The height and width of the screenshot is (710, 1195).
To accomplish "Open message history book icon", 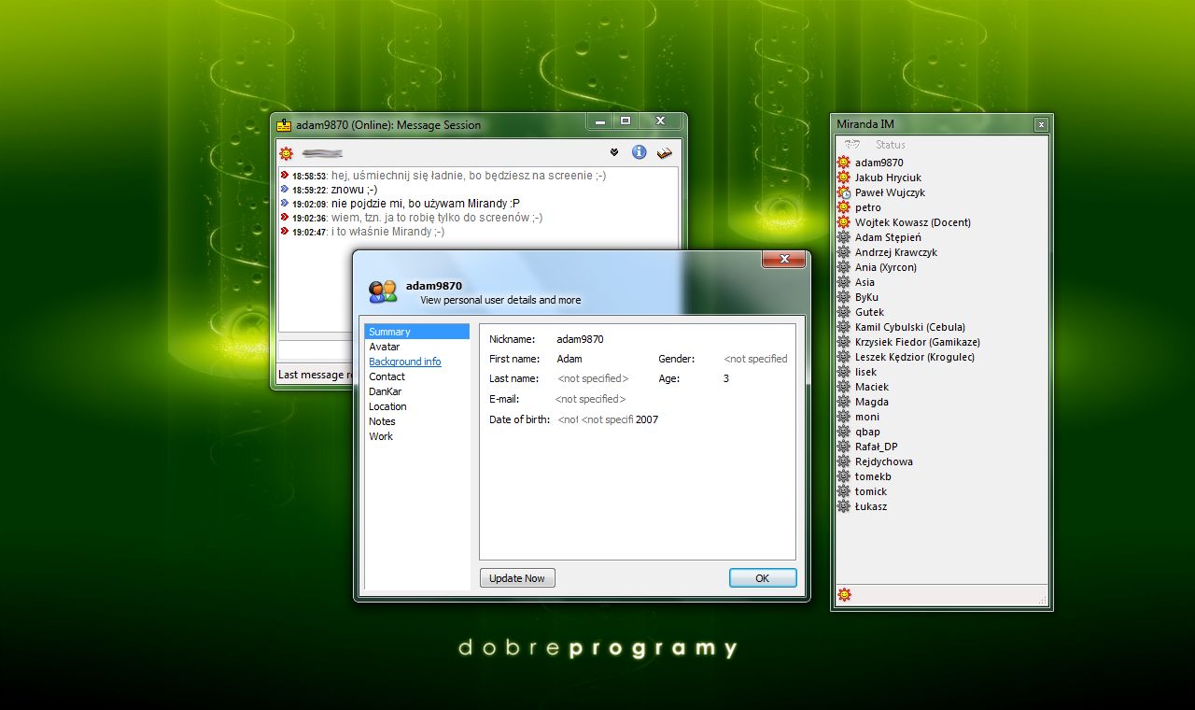I will (665, 152).
